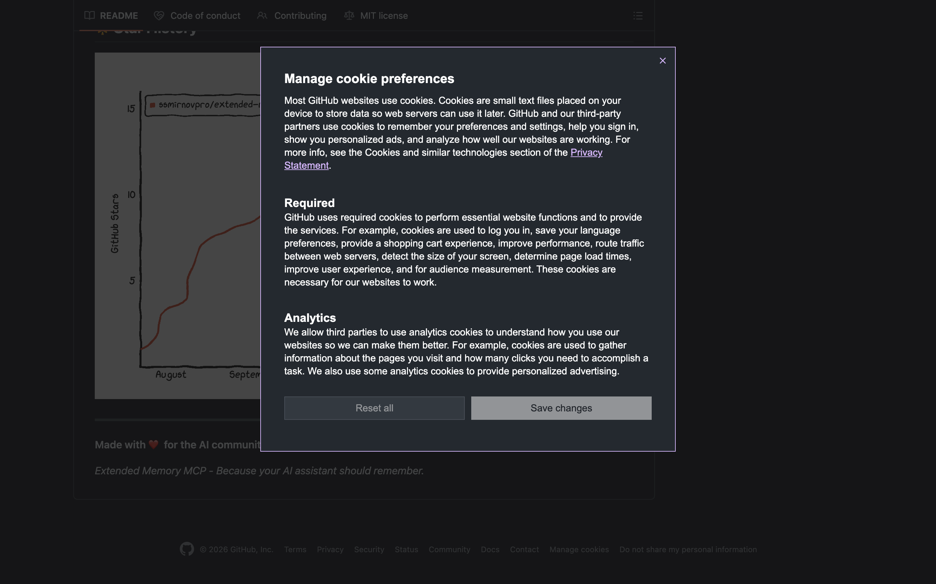Click the MIT license scale icon

point(349,16)
